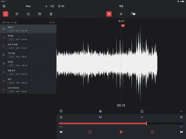This screenshot has height=139, width=186.
Task: Play the 인터뷰 recording
Action: click(4, 63)
